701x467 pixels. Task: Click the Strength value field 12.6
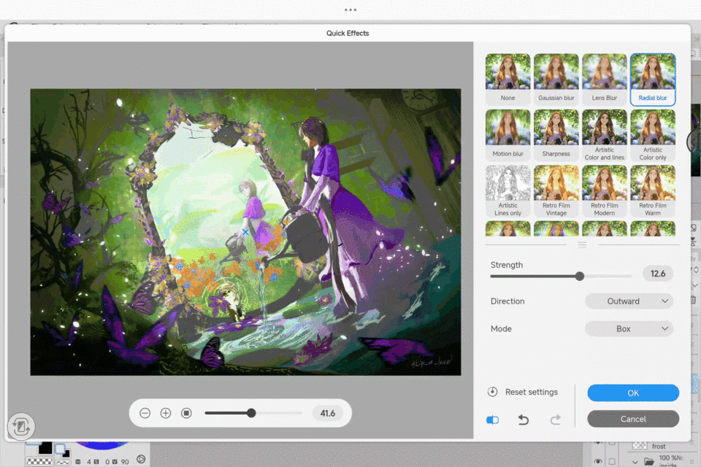(657, 274)
